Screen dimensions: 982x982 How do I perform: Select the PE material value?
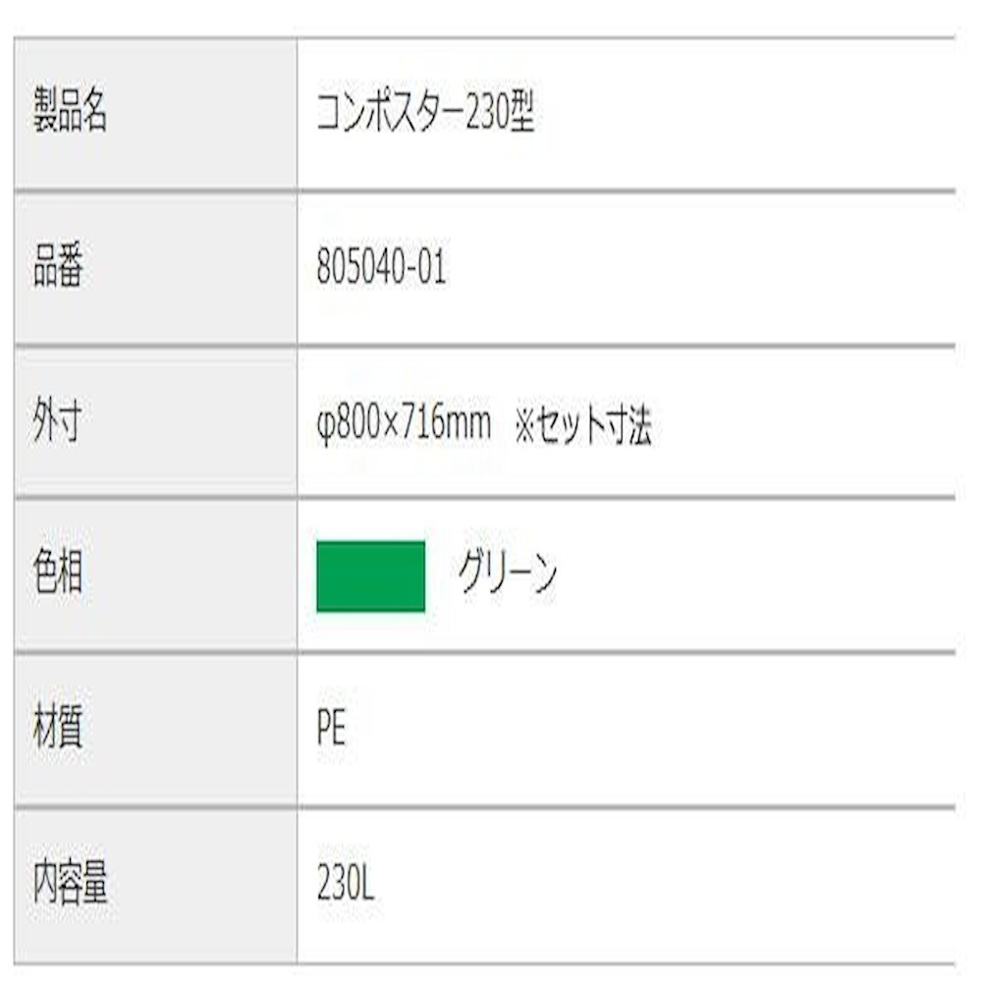click(x=331, y=730)
